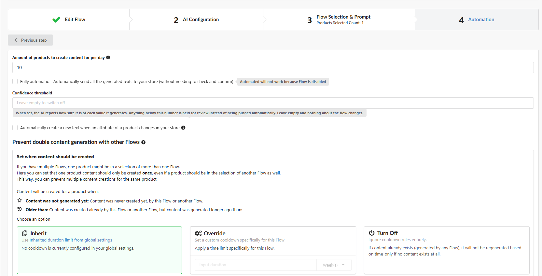Click info icon beside products per day label
Viewport: 542px width, 276px height.
tap(108, 58)
